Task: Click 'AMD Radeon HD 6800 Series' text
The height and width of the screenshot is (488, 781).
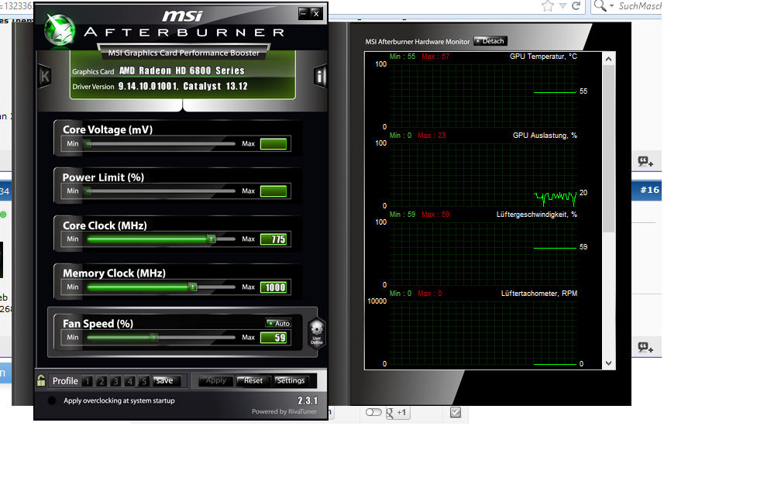Action: 182,70
